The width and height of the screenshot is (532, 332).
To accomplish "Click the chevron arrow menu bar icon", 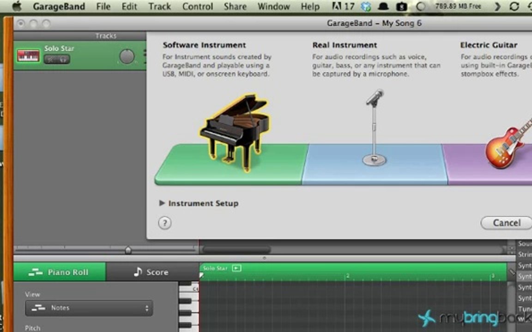I will tap(497, 6).
